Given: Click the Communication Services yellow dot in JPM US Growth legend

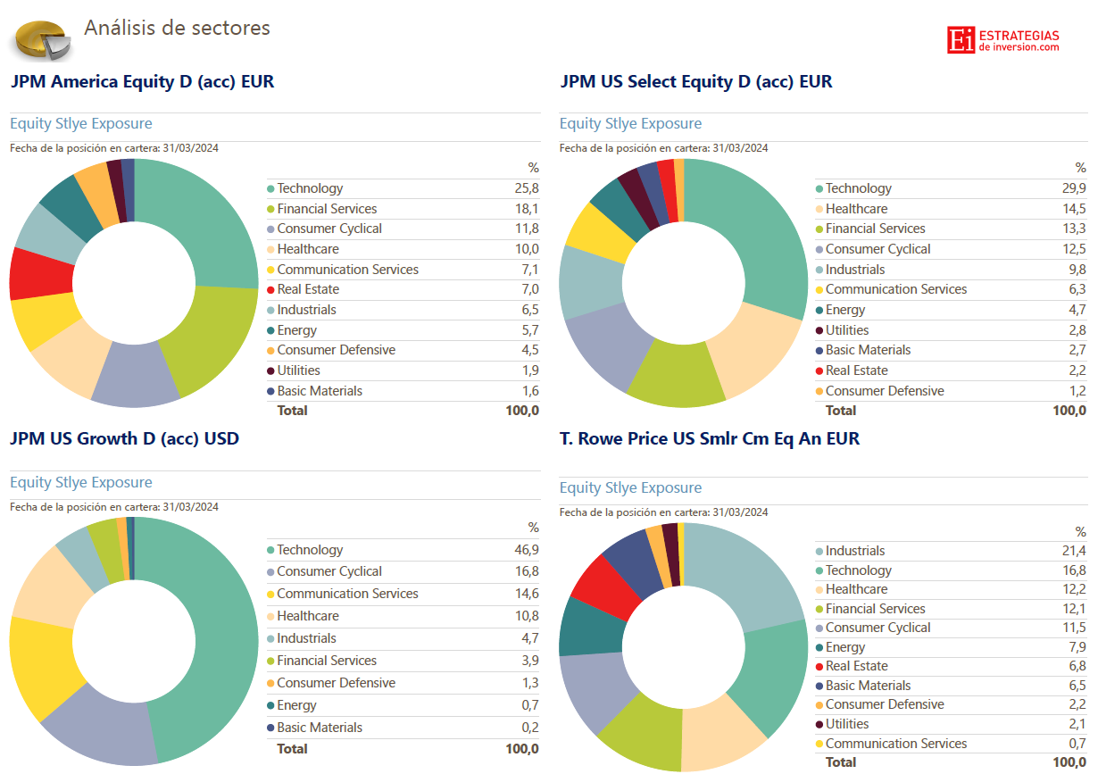Looking at the screenshot, I should (270, 595).
